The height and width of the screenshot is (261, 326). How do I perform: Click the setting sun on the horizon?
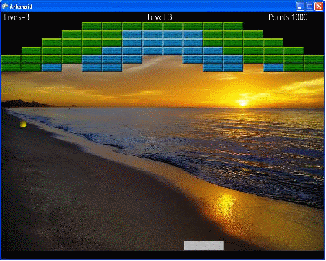[243, 103]
